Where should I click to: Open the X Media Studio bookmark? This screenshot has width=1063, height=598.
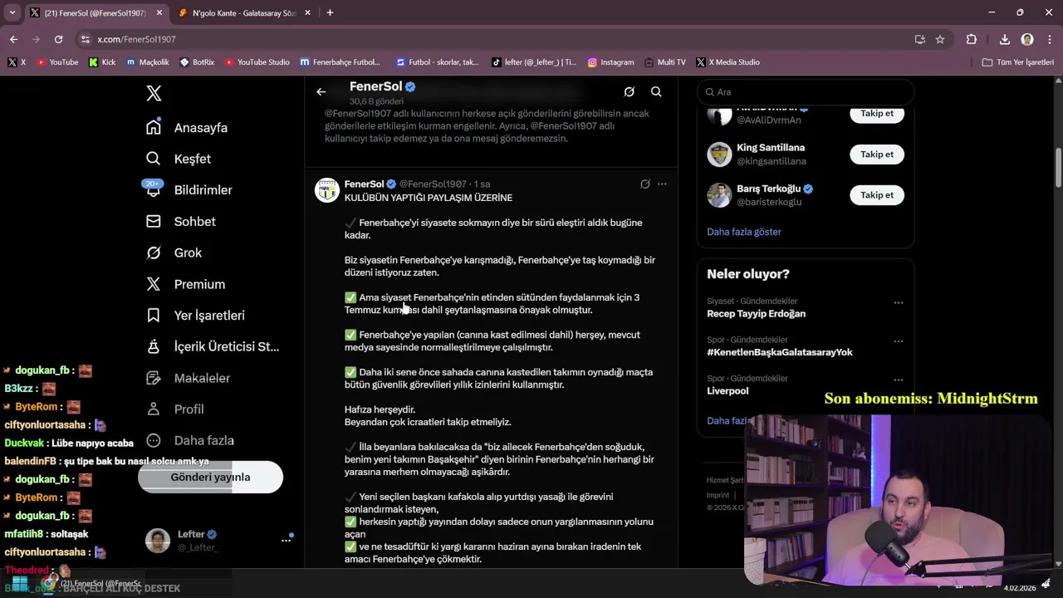[x=728, y=62]
